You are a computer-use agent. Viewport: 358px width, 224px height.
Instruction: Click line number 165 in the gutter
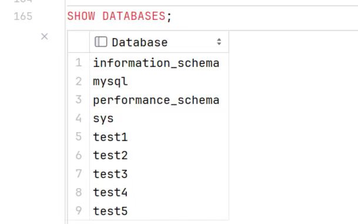(x=23, y=16)
